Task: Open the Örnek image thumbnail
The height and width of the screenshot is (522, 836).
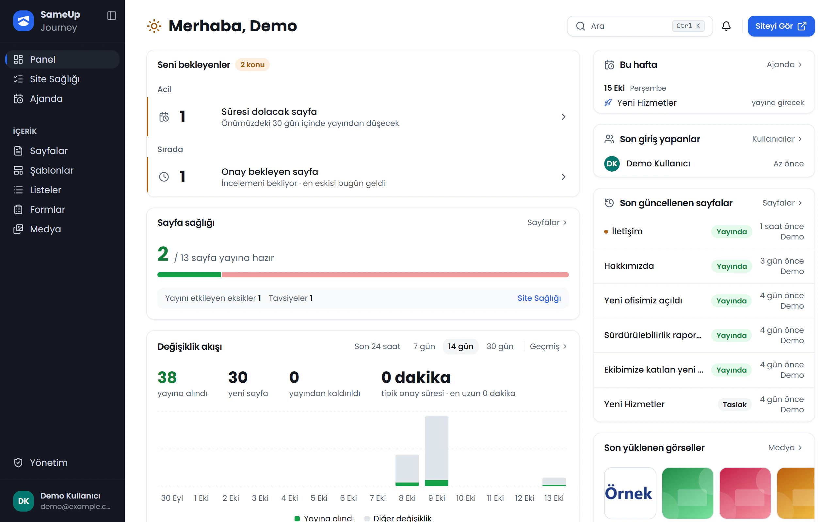Action: (x=630, y=493)
